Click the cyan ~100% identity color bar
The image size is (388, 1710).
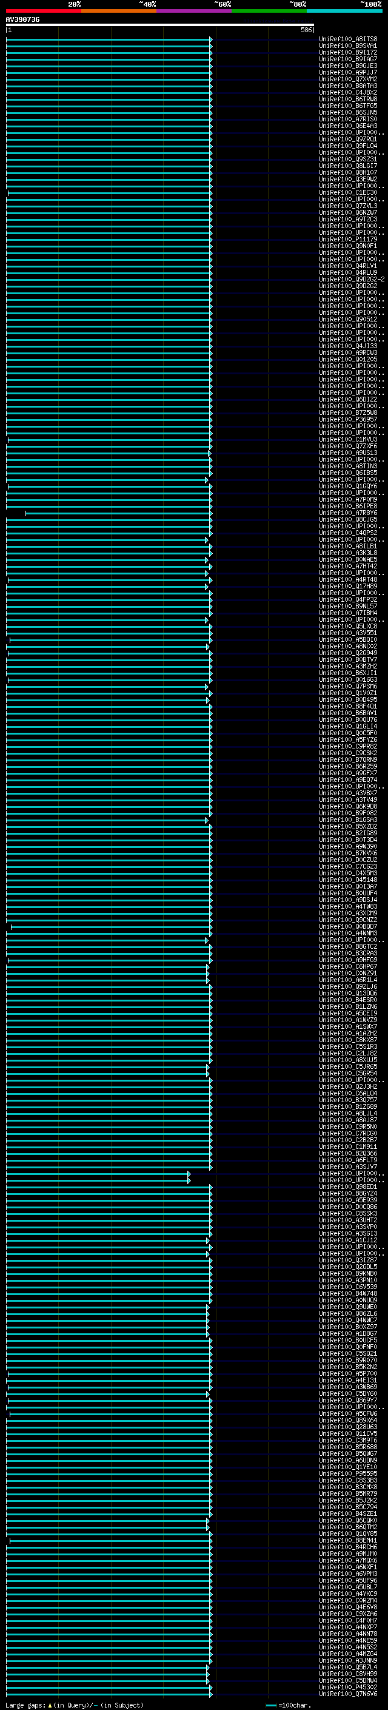click(x=344, y=11)
